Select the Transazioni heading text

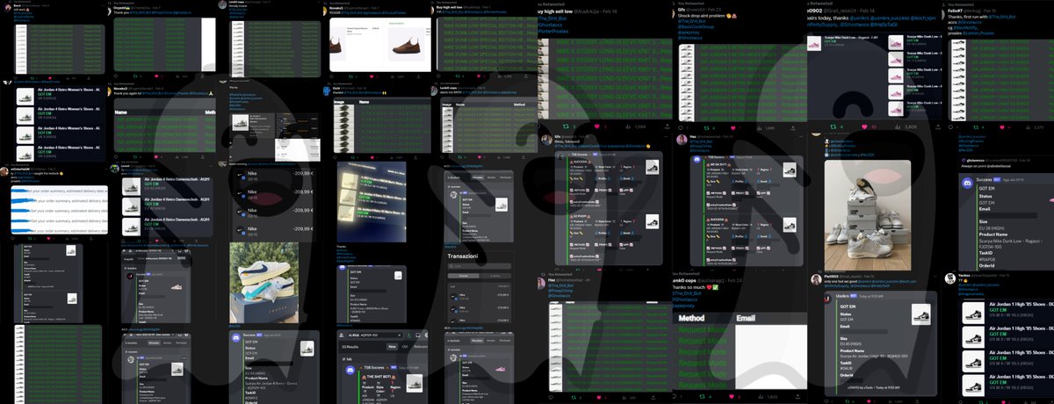click(463, 256)
